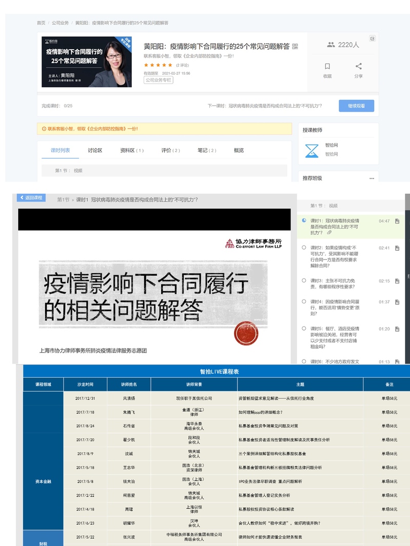Viewport: 410px width, 546px height.
Task: Click the document icon for 课时5
Action: (397, 329)
